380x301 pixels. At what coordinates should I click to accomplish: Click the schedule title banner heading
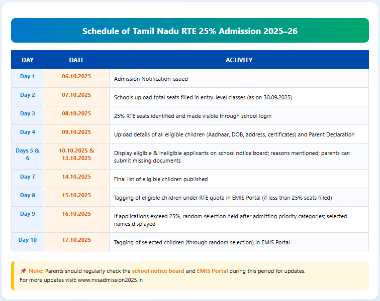pos(190,31)
